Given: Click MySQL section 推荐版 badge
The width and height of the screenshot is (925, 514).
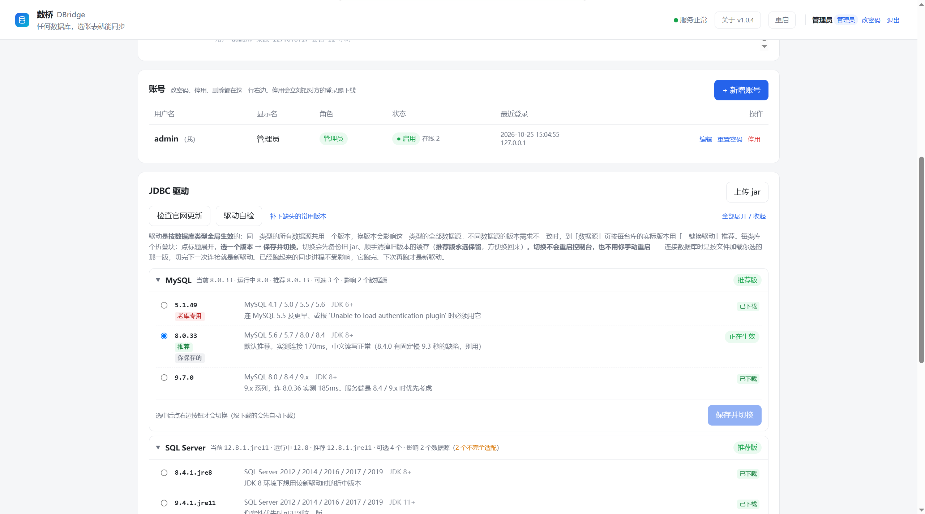Looking at the screenshot, I should pyautogui.click(x=747, y=280).
